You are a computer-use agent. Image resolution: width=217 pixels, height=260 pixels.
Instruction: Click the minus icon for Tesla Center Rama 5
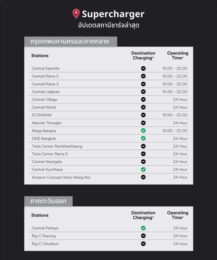point(143,154)
